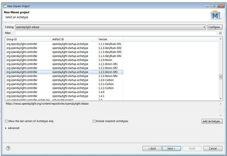Select the 1.3.1-Carbon archetype row
The height and width of the screenshot is (156, 227).
click(64, 84)
